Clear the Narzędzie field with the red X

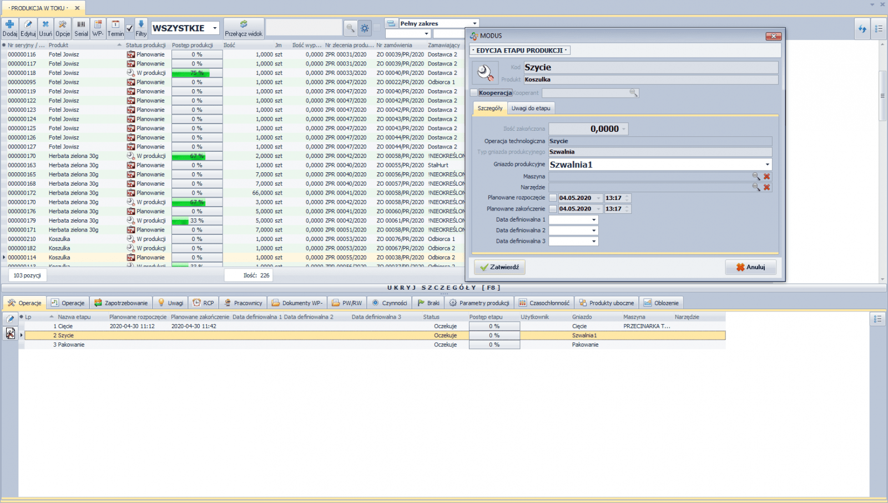pyautogui.click(x=766, y=187)
